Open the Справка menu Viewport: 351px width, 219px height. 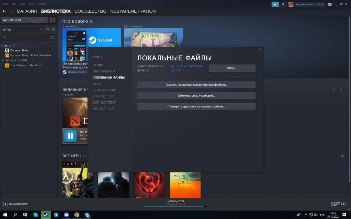(x=42, y=4)
